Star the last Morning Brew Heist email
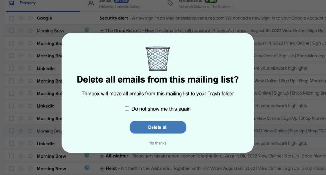The image size is (326, 175). (21, 168)
